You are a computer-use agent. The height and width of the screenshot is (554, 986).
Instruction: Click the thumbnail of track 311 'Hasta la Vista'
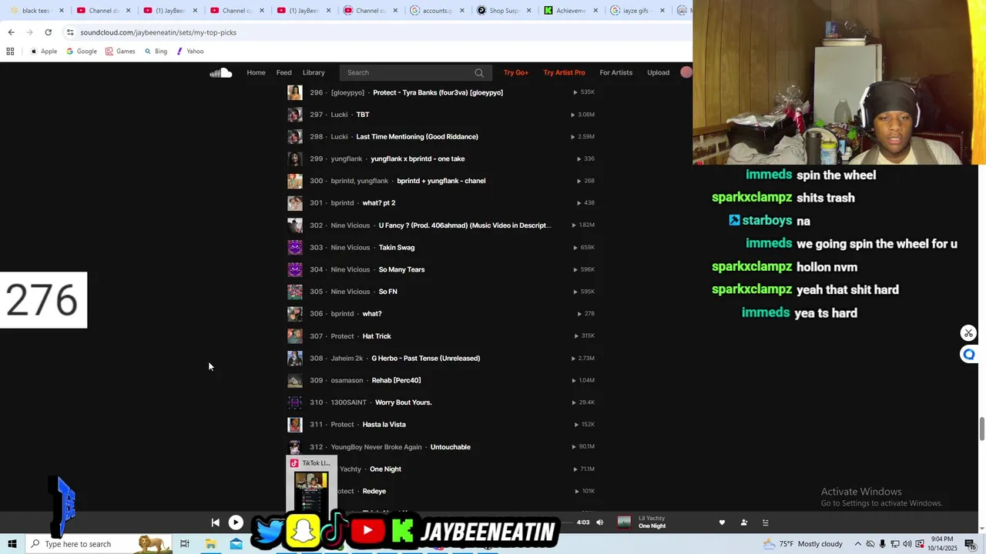pyautogui.click(x=295, y=425)
